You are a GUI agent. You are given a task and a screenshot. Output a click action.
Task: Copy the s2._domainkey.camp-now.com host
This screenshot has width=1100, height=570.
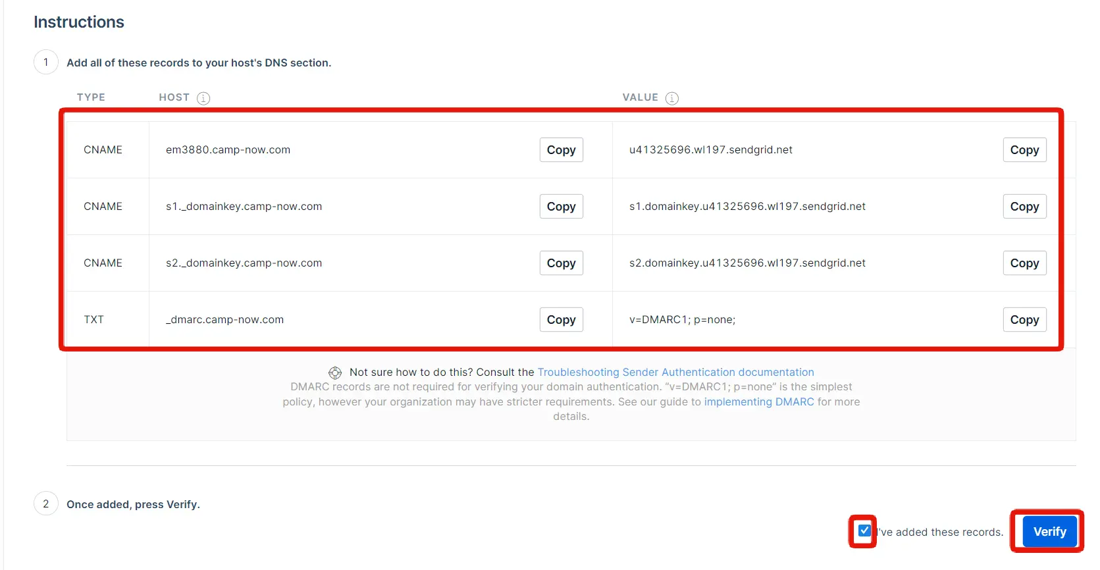(x=561, y=263)
